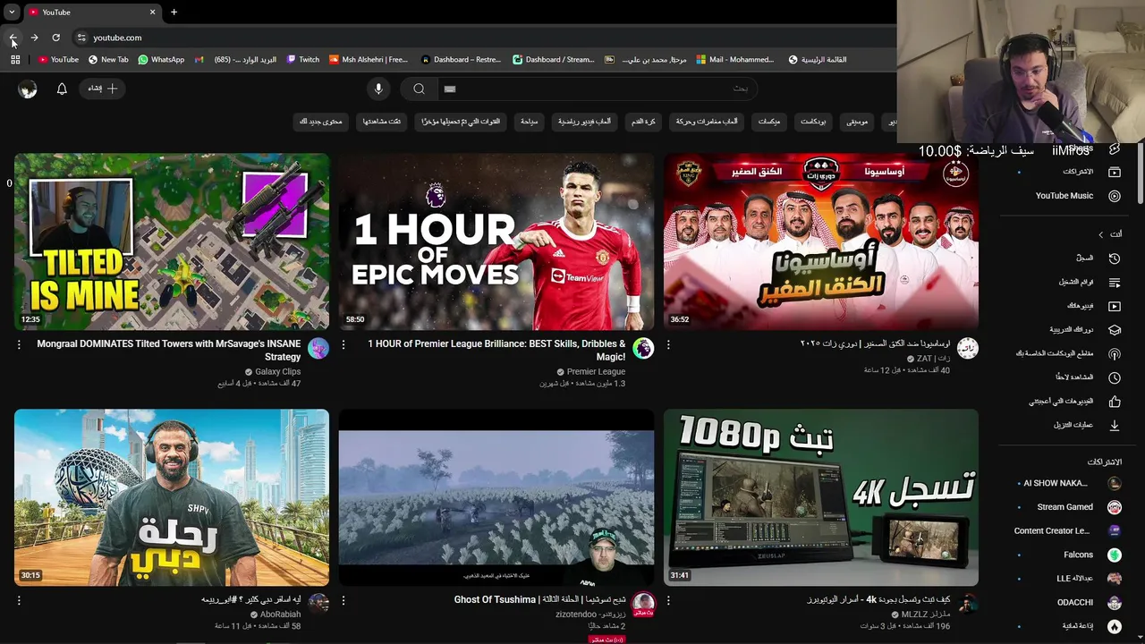
Task: Click the magnifier search button
Action: point(419,89)
